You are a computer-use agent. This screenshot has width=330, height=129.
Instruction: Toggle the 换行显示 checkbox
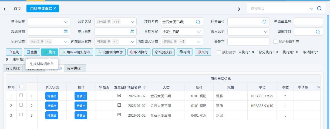coord(219,52)
